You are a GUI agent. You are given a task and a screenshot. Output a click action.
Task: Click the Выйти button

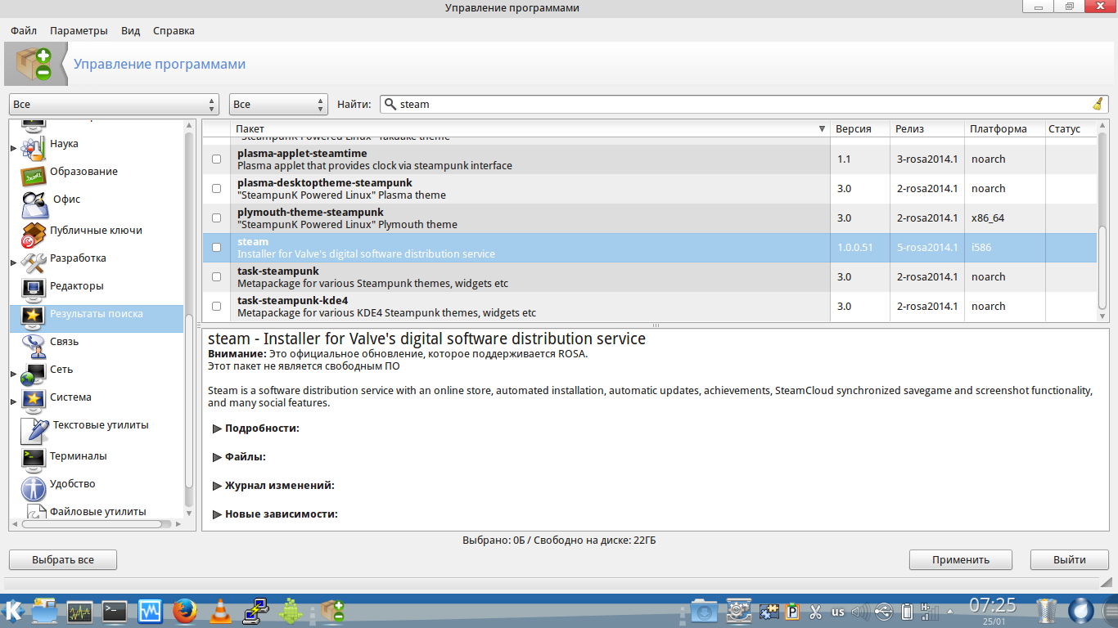coord(1070,560)
